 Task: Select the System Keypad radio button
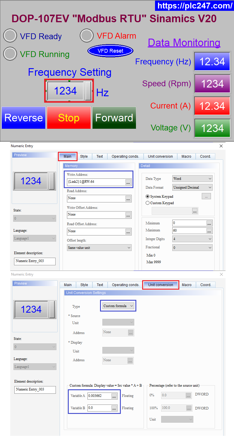[147, 196]
